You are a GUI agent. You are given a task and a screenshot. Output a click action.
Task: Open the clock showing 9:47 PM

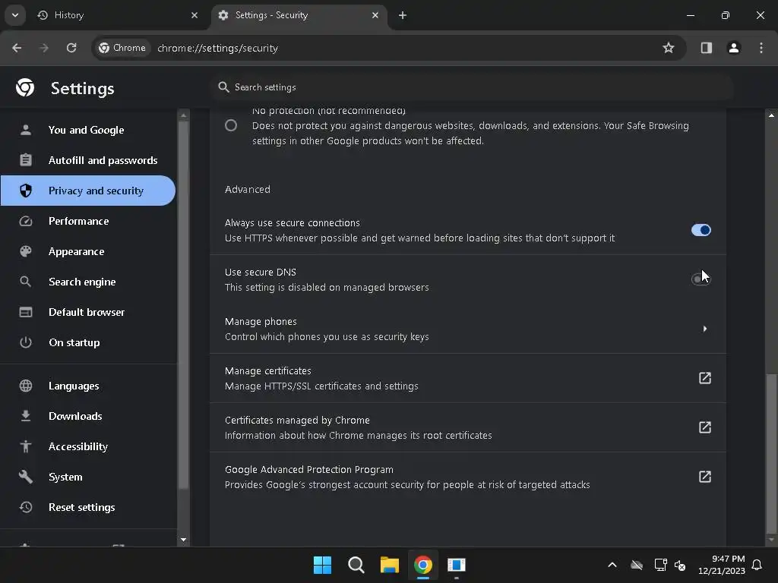coord(722,565)
